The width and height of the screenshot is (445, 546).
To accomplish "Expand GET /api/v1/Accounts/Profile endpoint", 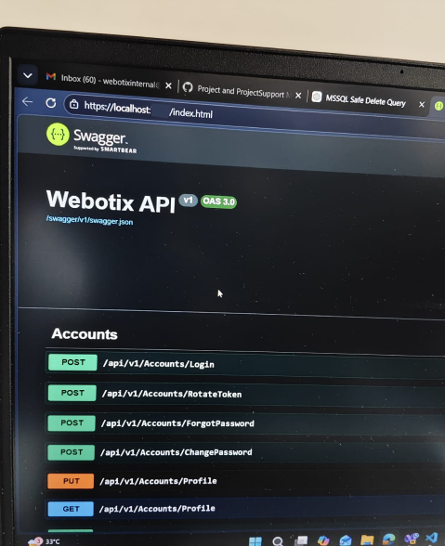I will [245, 509].
